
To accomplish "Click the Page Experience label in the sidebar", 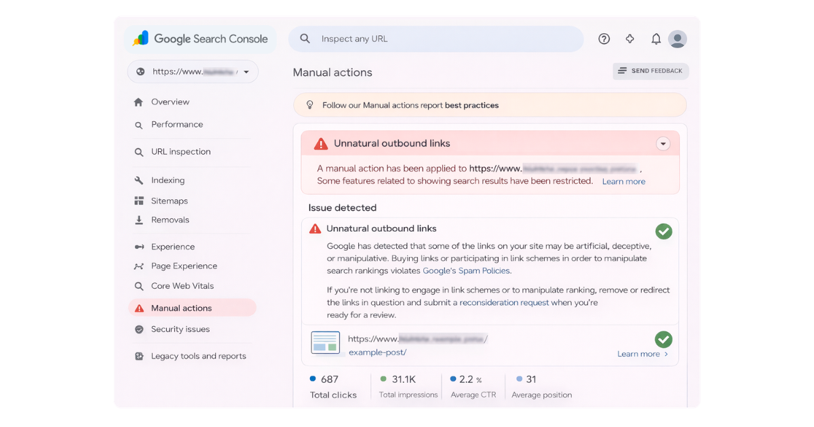I will click(184, 266).
